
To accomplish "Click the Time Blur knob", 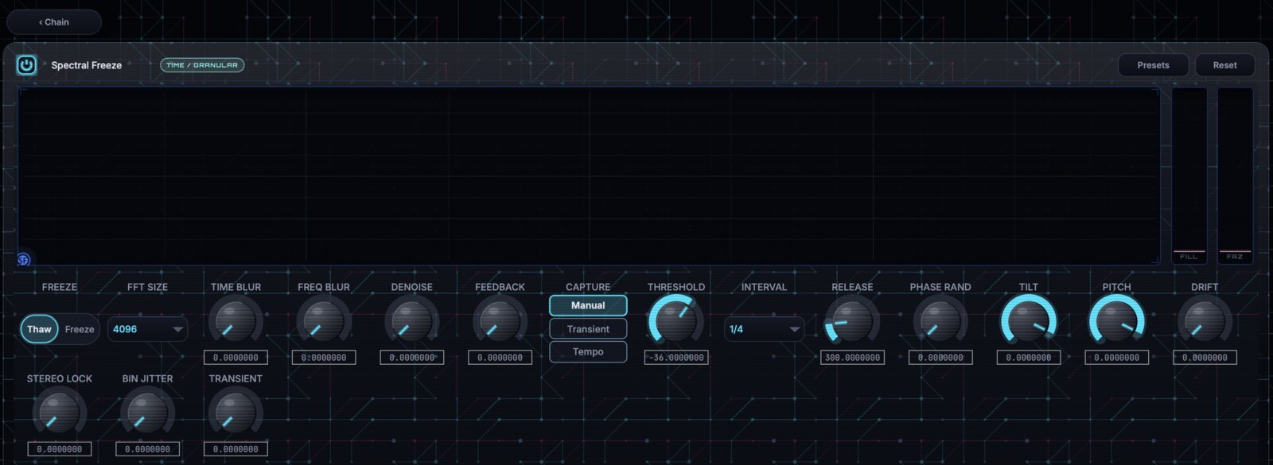I will (x=236, y=322).
